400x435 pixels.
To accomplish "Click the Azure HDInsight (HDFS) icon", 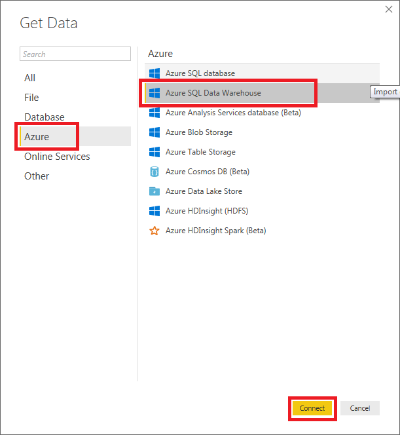I will 155,211.
